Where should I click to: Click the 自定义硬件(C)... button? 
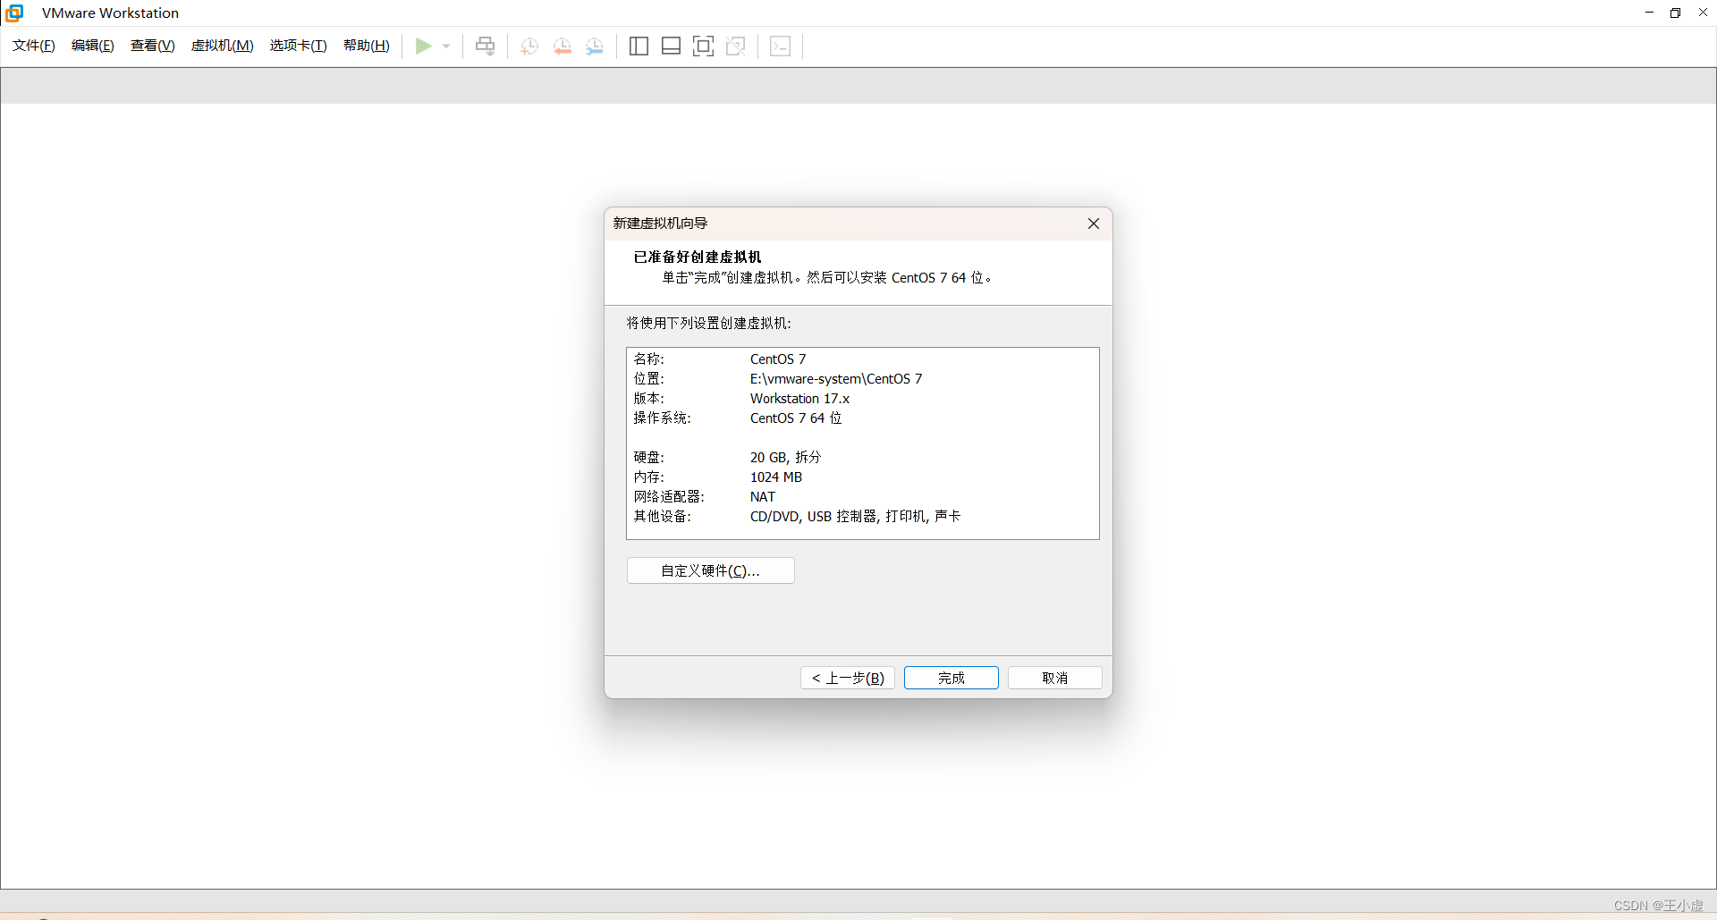(x=711, y=570)
